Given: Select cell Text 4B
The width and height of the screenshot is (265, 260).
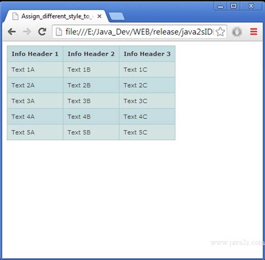Looking at the screenshot, I should click(91, 117).
